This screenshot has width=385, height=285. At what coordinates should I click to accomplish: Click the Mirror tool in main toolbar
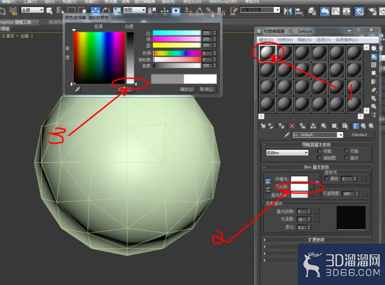pyautogui.click(x=287, y=11)
